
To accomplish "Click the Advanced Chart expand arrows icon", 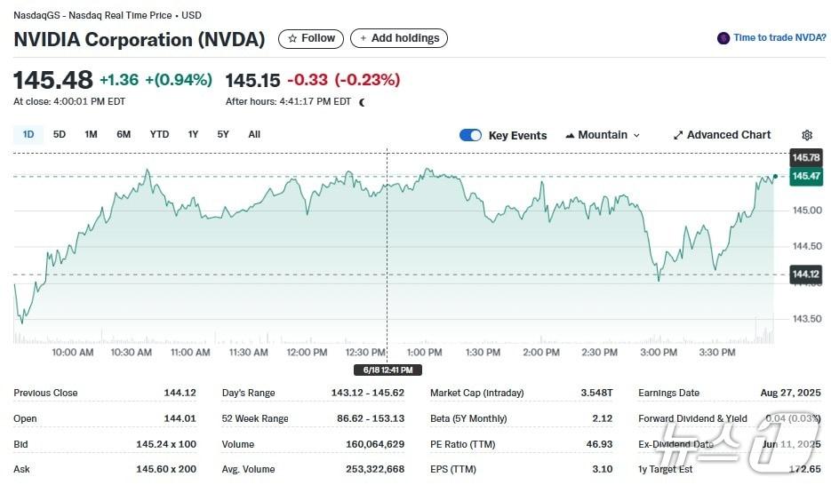I will click(x=678, y=135).
